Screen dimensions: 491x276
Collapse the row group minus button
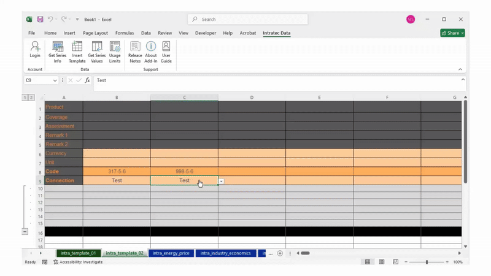[25, 232]
